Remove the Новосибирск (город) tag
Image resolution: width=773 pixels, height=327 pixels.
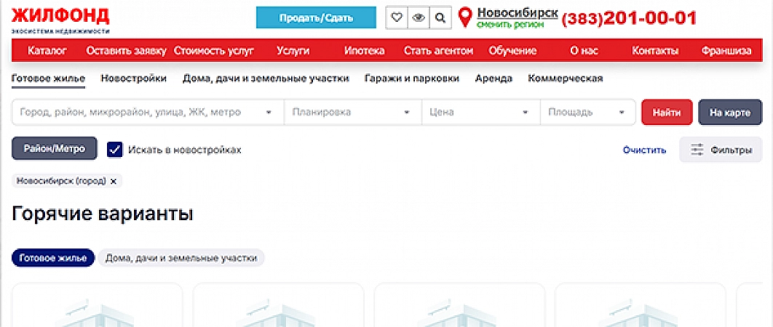tap(114, 181)
